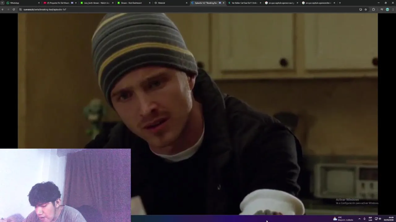The height and width of the screenshot is (222, 396).
Task: Open the weather widget showing 11°C
Action: [x=343, y=219]
